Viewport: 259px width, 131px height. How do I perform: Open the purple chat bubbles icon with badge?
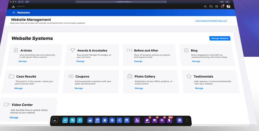147,120
